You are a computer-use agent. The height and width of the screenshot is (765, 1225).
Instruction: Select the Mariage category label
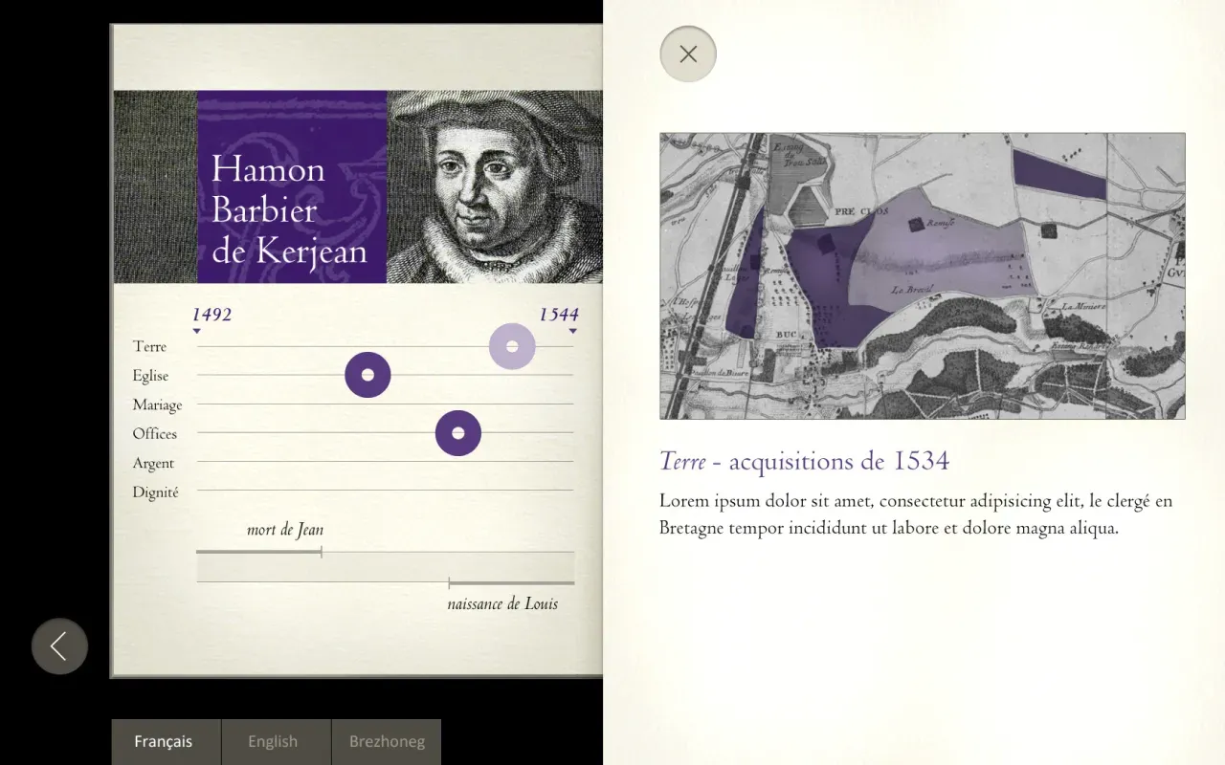click(x=157, y=405)
